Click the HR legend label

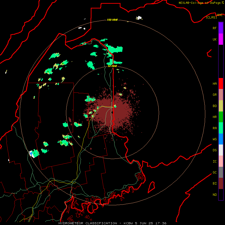(x=214, y=117)
